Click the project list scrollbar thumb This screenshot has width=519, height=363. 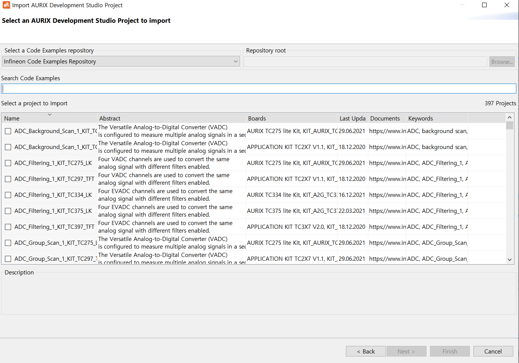point(510,125)
